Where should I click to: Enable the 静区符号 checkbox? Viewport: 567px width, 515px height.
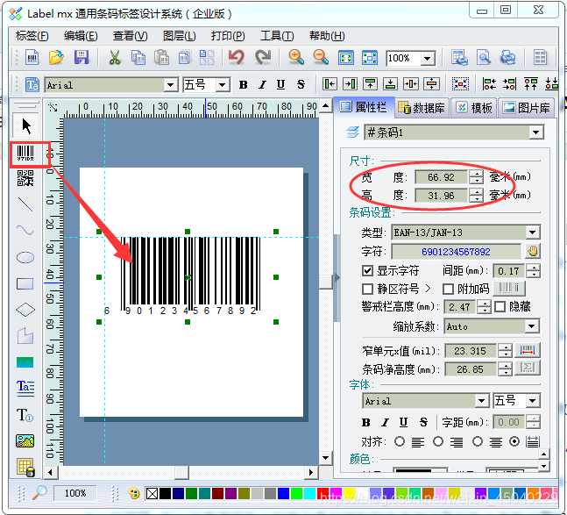pyautogui.click(x=367, y=289)
